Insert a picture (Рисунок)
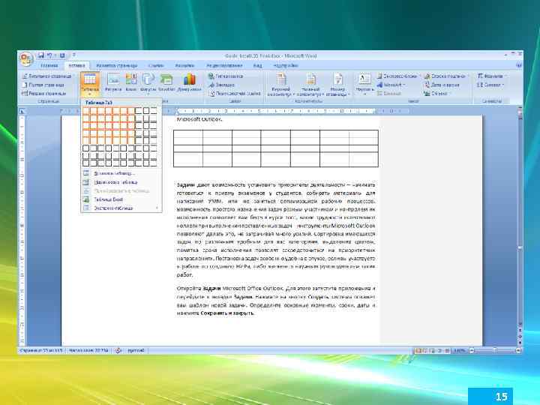 [x=113, y=82]
